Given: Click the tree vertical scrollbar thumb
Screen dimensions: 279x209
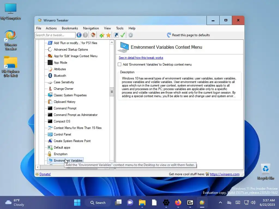Looking at the screenshot, I should pyautogui.click(x=112, y=92).
